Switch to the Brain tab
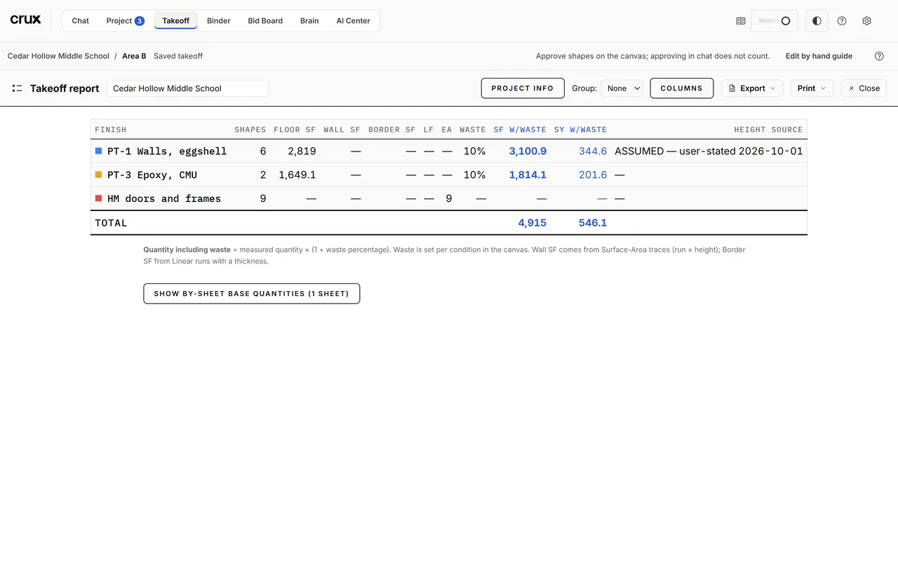The image size is (898, 561). [x=309, y=21]
